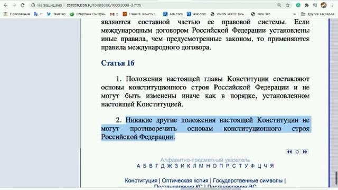Open index letter Ж
Screen dimensions: 338x190
pos(170,166)
